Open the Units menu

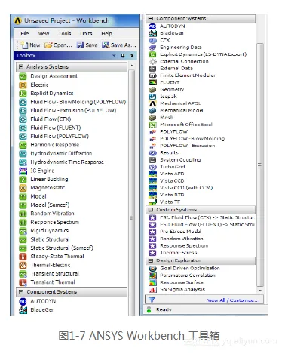(86, 33)
